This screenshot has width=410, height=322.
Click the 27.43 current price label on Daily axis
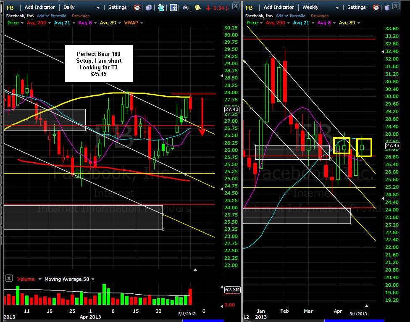pos(231,109)
